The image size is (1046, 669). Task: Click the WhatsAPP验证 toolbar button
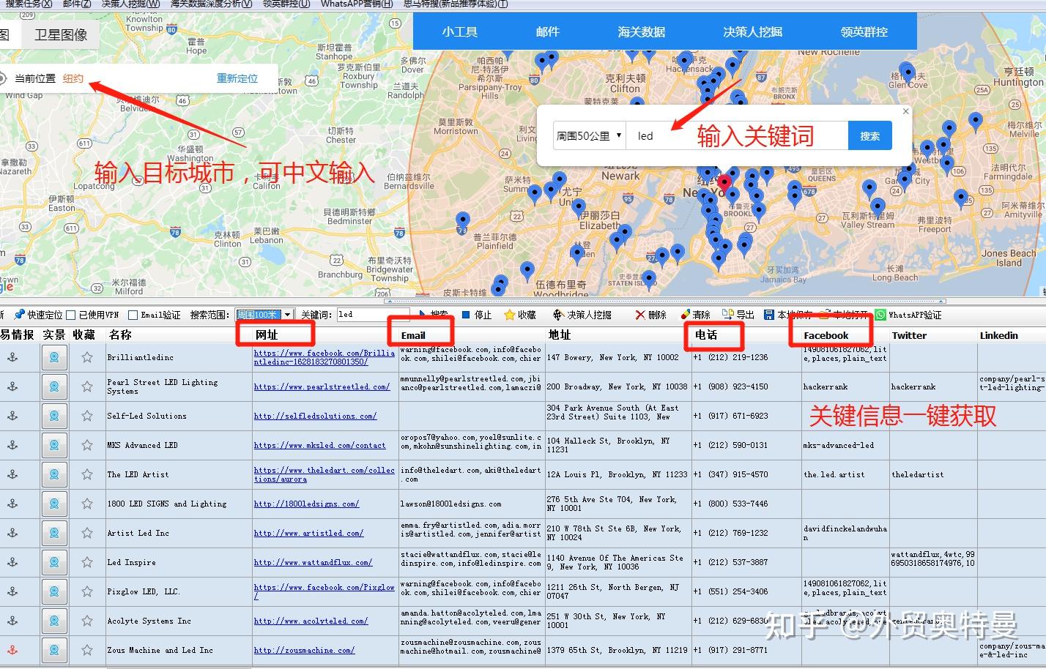coord(908,315)
